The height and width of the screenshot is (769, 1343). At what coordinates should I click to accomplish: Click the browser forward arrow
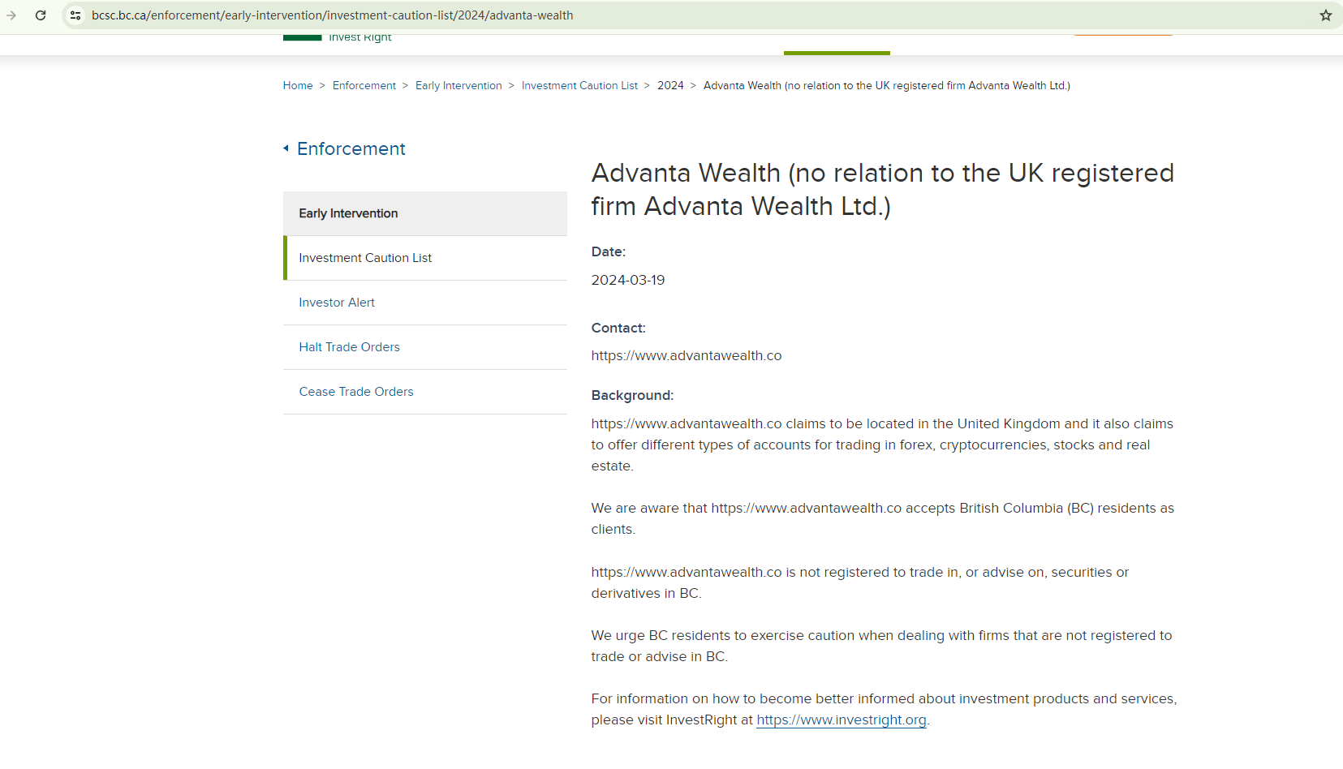(x=11, y=15)
